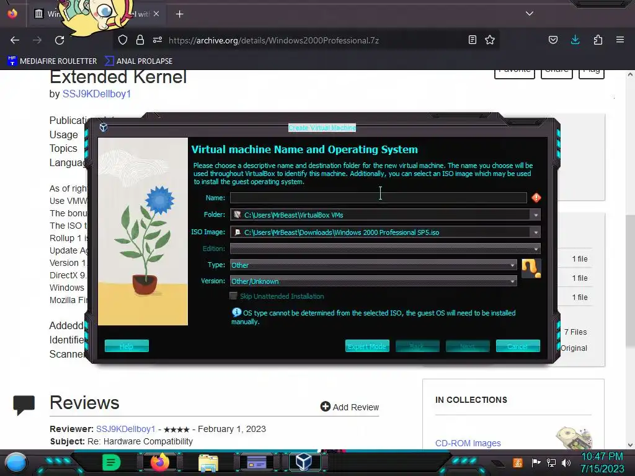Click the VirtualBox cube icon in dialog title bar
Screen dimensions: 635x476
pos(104,127)
